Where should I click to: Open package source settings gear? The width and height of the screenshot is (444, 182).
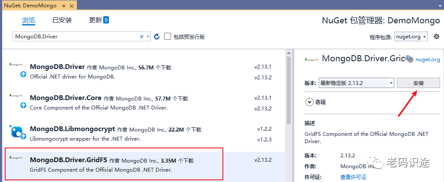tap(436, 37)
